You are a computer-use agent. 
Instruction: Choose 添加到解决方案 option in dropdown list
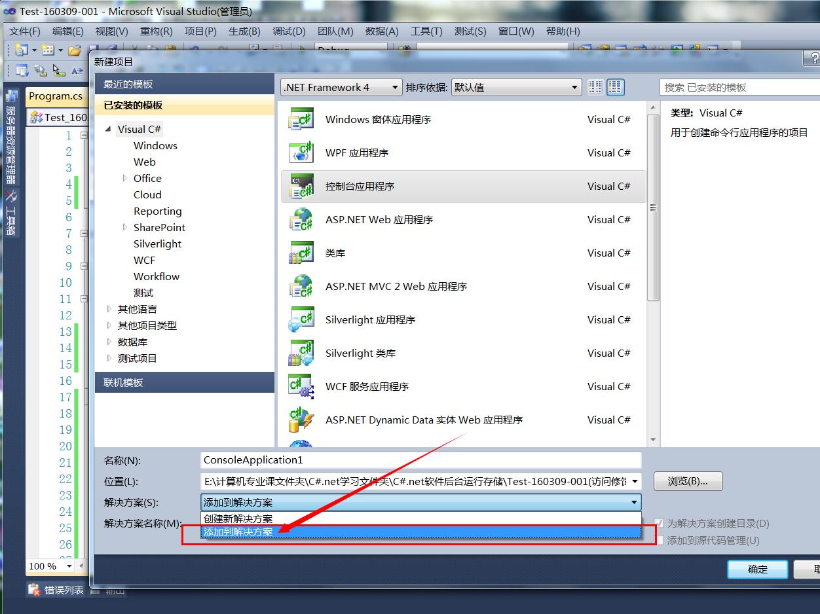coord(421,532)
